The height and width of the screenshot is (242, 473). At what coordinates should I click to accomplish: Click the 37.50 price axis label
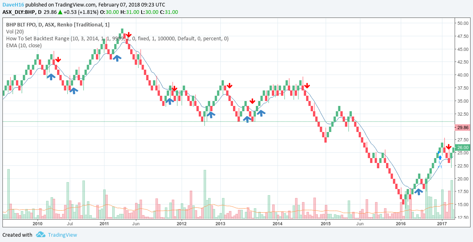coord(463,88)
